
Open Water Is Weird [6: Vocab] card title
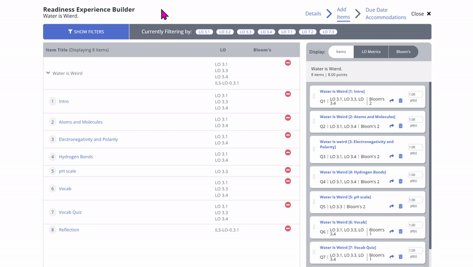tap(343, 222)
